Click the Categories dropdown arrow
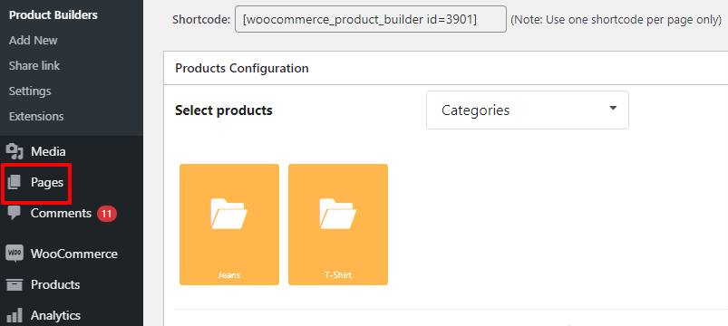The width and height of the screenshot is (728, 326). tap(613, 108)
